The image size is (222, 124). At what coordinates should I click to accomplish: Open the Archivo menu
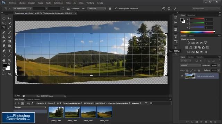(x=12, y=3)
